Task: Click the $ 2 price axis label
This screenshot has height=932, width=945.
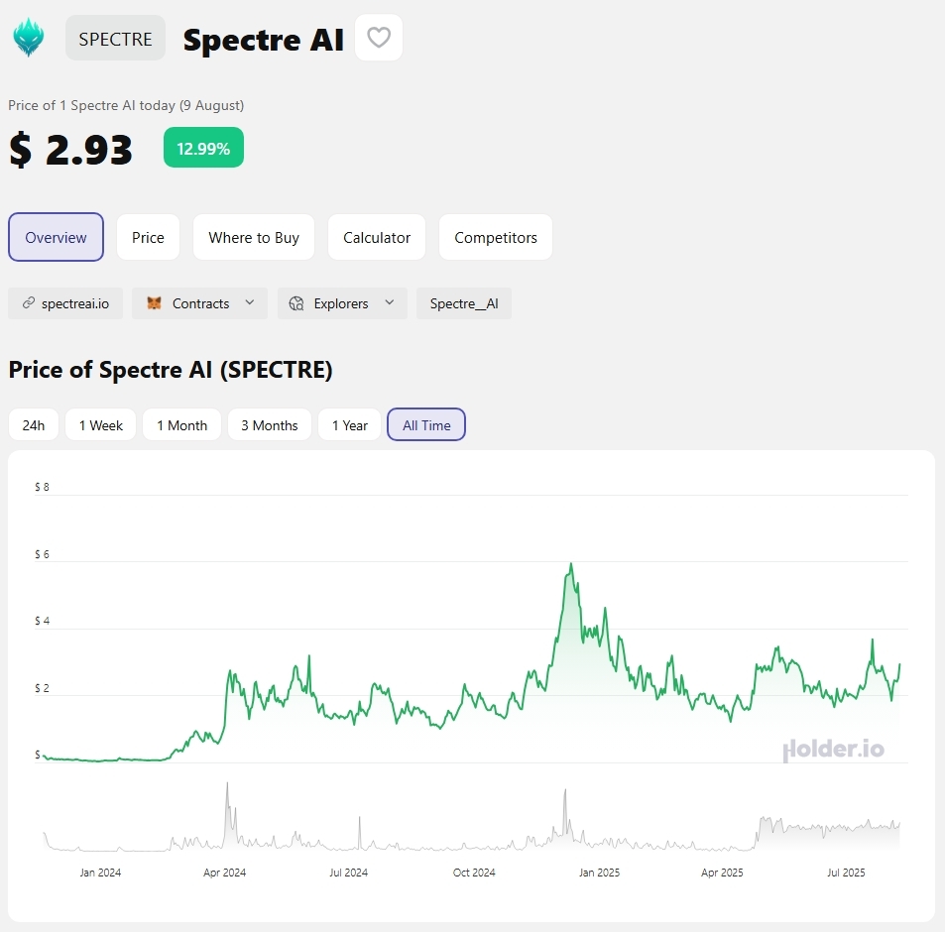Action: [43, 688]
